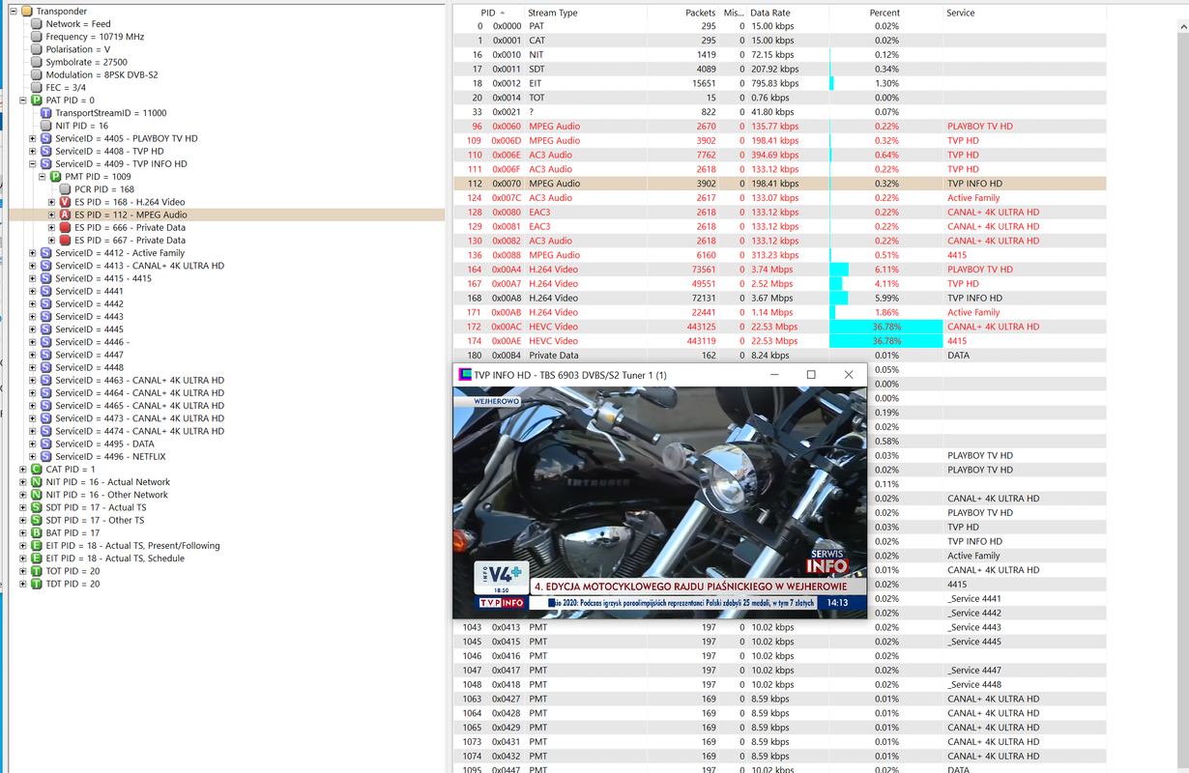The height and width of the screenshot is (773, 1189).
Task: Select the 0x0413 PMT row
Action: tap(779, 627)
